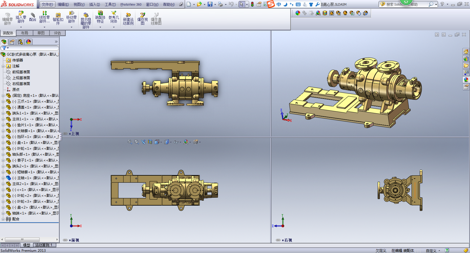Screen dimensions: 470x253
Task: Click the Zoom to Fit magnifier icon
Action: pyautogui.click(x=130, y=142)
